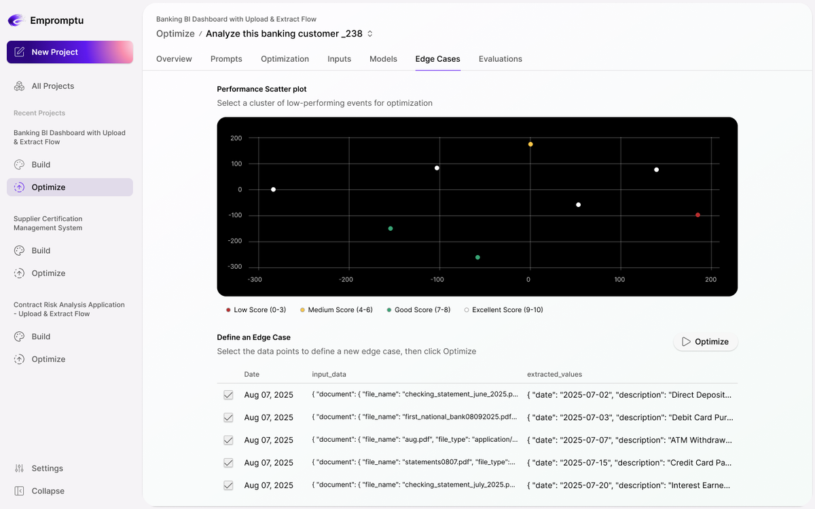The height and width of the screenshot is (509, 815).
Task: Click the red low-score scatter point
Action: tap(698, 215)
